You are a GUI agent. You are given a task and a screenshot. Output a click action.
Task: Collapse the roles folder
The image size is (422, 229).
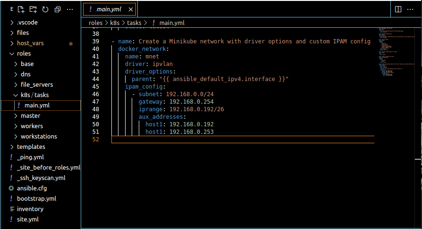click(24, 53)
